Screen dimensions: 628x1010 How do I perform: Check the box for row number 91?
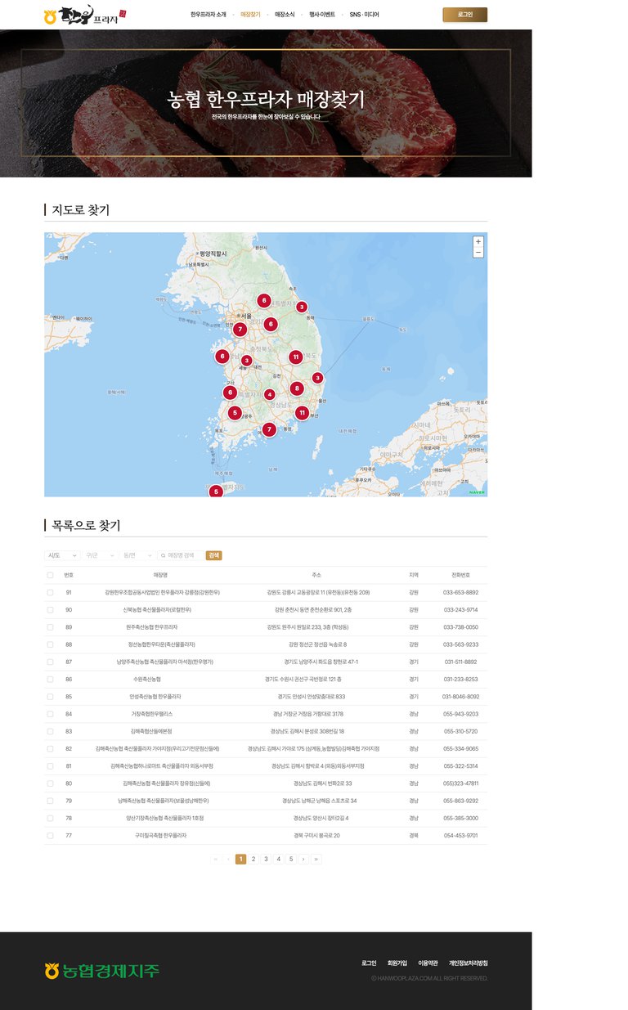tap(50, 592)
